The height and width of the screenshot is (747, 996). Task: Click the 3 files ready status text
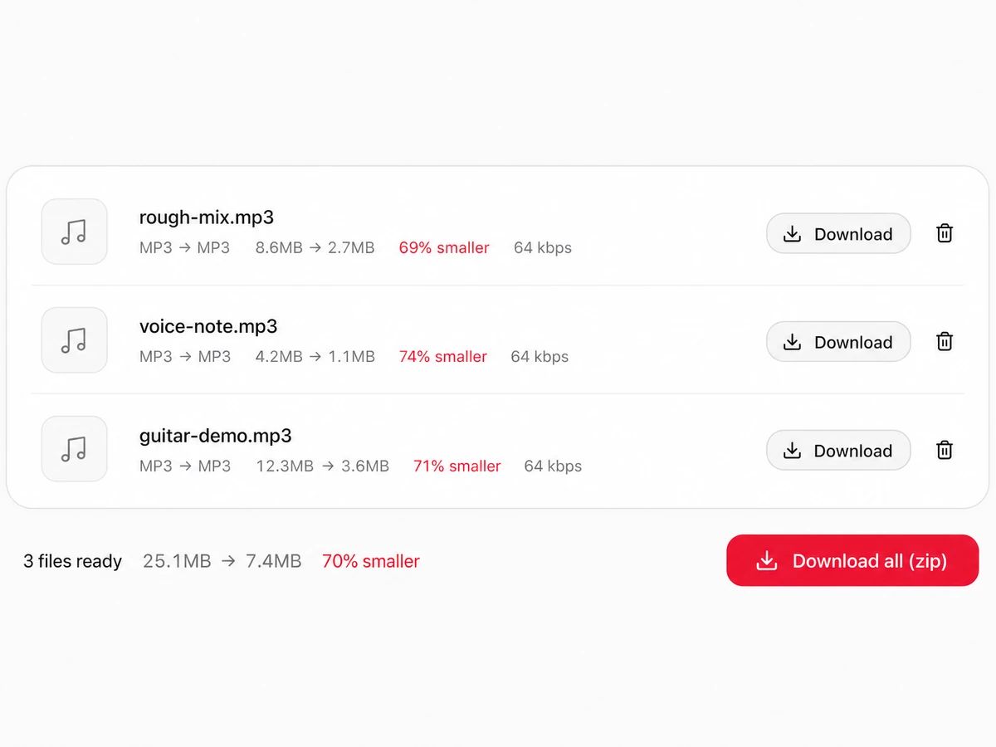click(72, 562)
